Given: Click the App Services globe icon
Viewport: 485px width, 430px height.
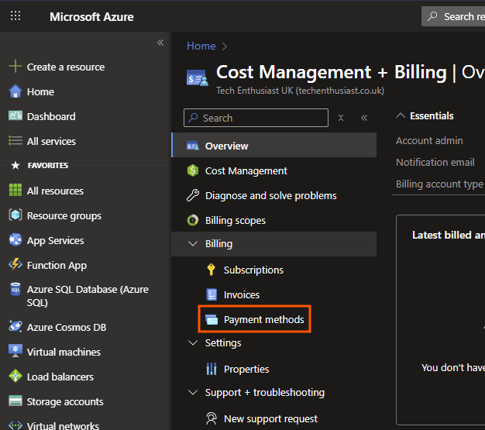Looking at the screenshot, I should 15,239.
